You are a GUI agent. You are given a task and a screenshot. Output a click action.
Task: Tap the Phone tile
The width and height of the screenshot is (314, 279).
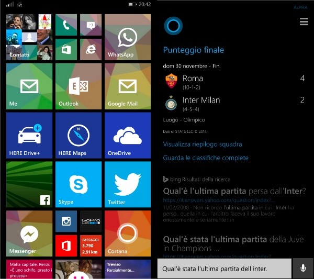pos(66,25)
